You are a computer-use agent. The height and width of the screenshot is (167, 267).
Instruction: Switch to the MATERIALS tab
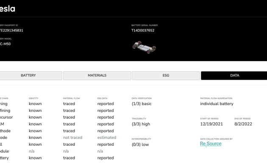point(97,75)
